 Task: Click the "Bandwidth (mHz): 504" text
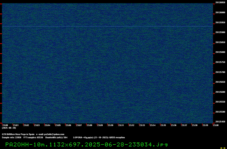pos(56,137)
